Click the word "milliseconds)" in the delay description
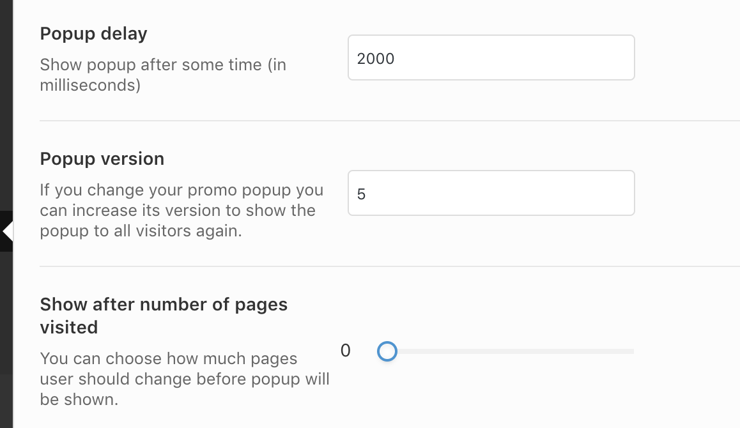The image size is (740, 428). [90, 85]
